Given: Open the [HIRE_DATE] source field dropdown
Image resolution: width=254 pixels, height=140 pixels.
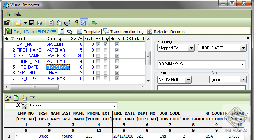Looking at the screenshot, I should coord(222,48).
